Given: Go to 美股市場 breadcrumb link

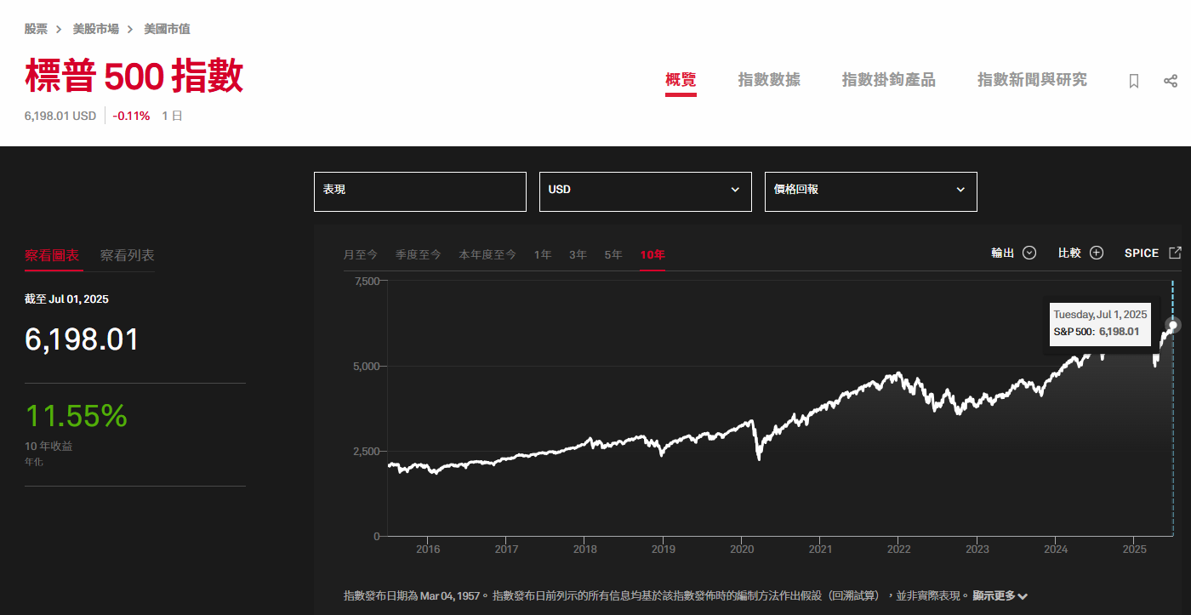Looking at the screenshot, I should pos(96,29).
